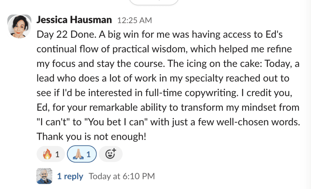The height and width of the screenshot is (189, 311).
Task: Remove your praying hands reaction
Action: click(82, 154)
